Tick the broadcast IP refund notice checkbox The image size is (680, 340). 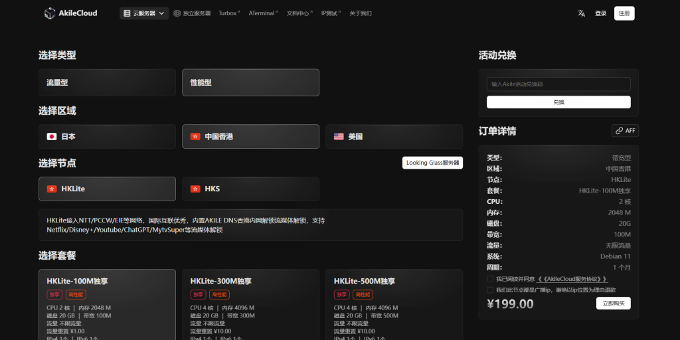490,290
